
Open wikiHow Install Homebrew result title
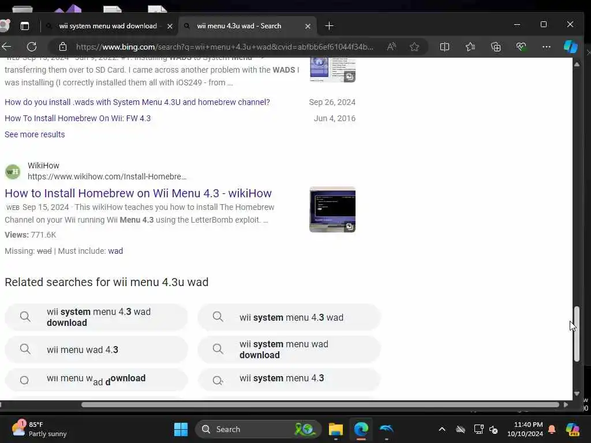tap(138, 193)
